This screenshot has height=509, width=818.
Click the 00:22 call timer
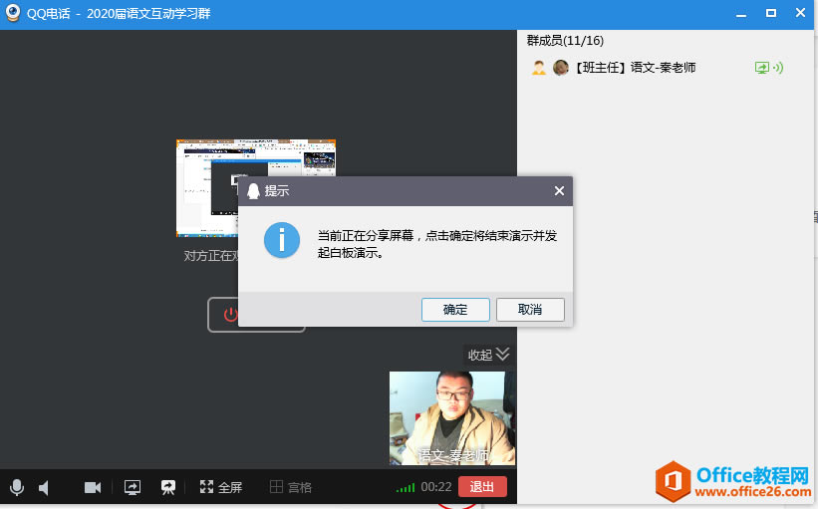pyautogui.click(x=436, y=487)
